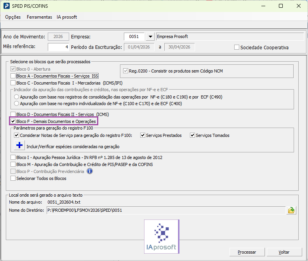
Task: Check Bloco M - Apuração da Contribuição
Action: (13, 164)
